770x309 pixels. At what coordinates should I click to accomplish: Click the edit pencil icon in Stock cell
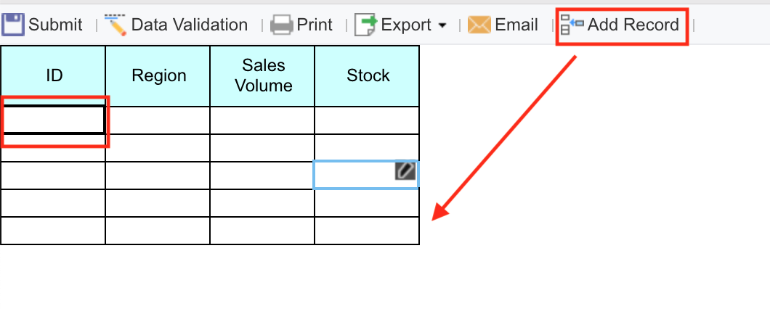click(405, 170)
